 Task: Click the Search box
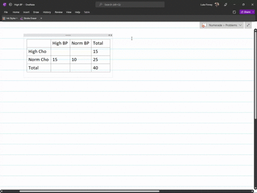point(130,5)
